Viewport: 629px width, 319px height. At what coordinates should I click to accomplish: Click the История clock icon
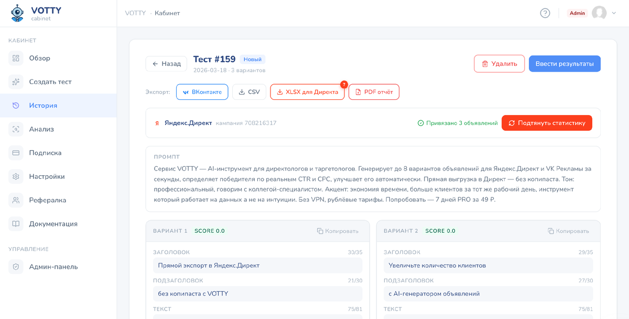(16, 105)
